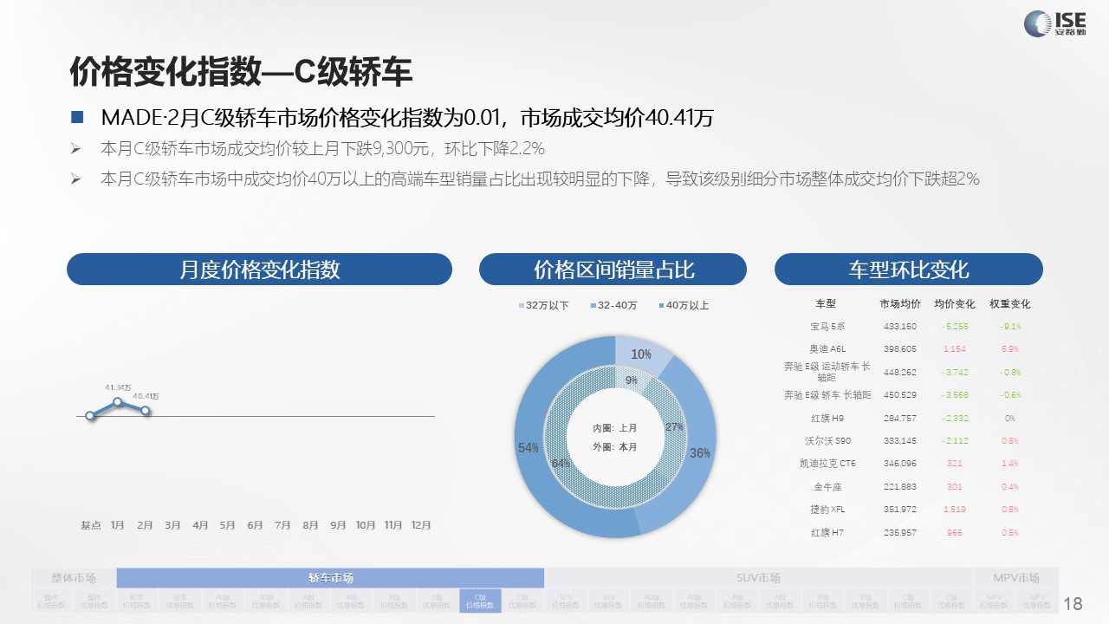Click the slide title 价格变化指数—C级轿车

(241, 73)
